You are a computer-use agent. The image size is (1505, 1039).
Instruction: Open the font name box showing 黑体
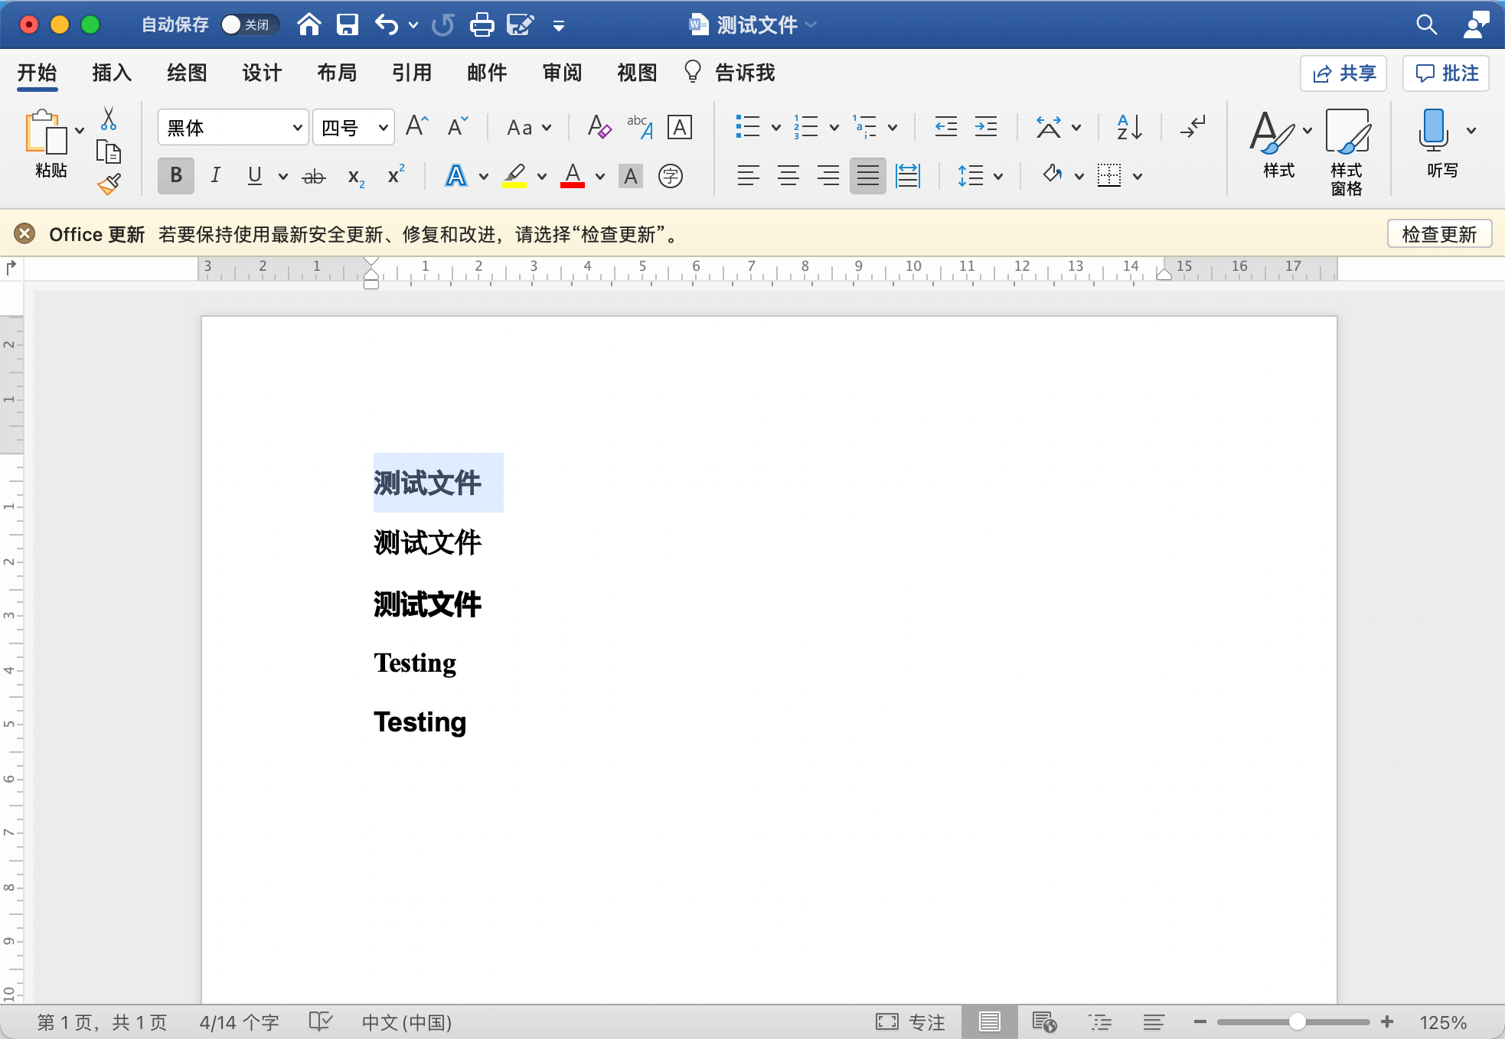coord(233,127)
